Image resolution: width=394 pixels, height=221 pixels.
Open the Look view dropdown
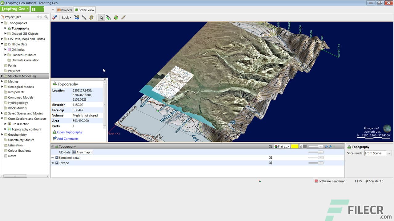pyautogui.click(x=66, y=17)
